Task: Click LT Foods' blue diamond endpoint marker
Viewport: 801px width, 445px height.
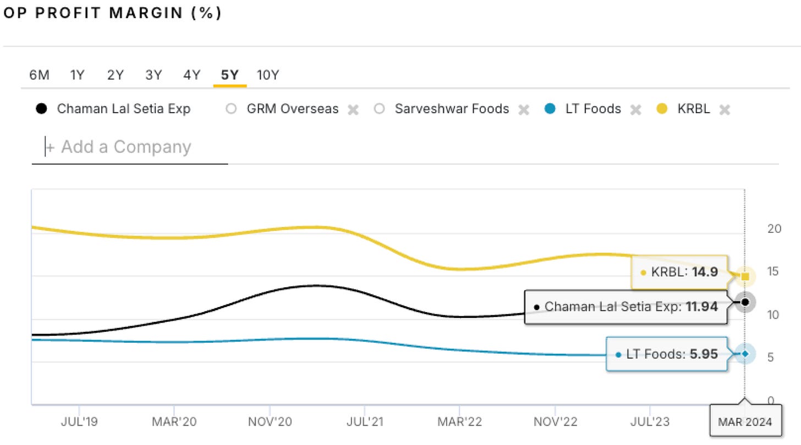Action: pyautogui.click(x=745, y=354)
